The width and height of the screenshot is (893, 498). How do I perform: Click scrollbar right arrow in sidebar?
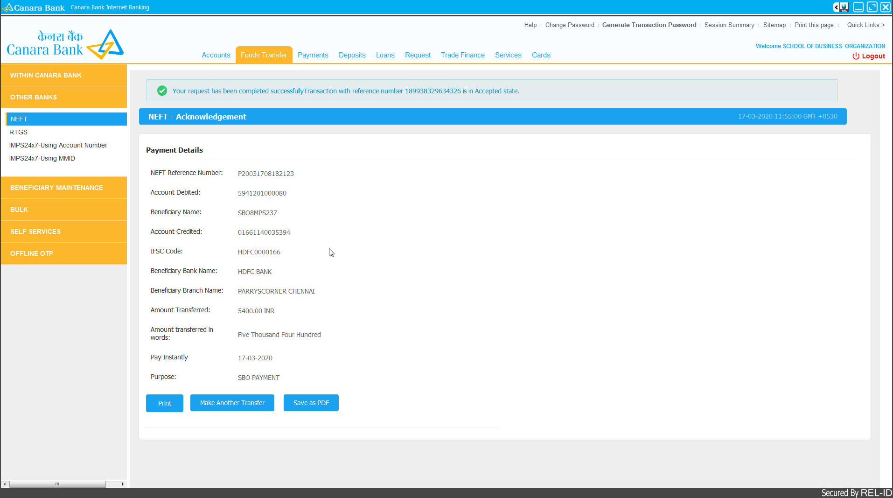tap(123, 484)
